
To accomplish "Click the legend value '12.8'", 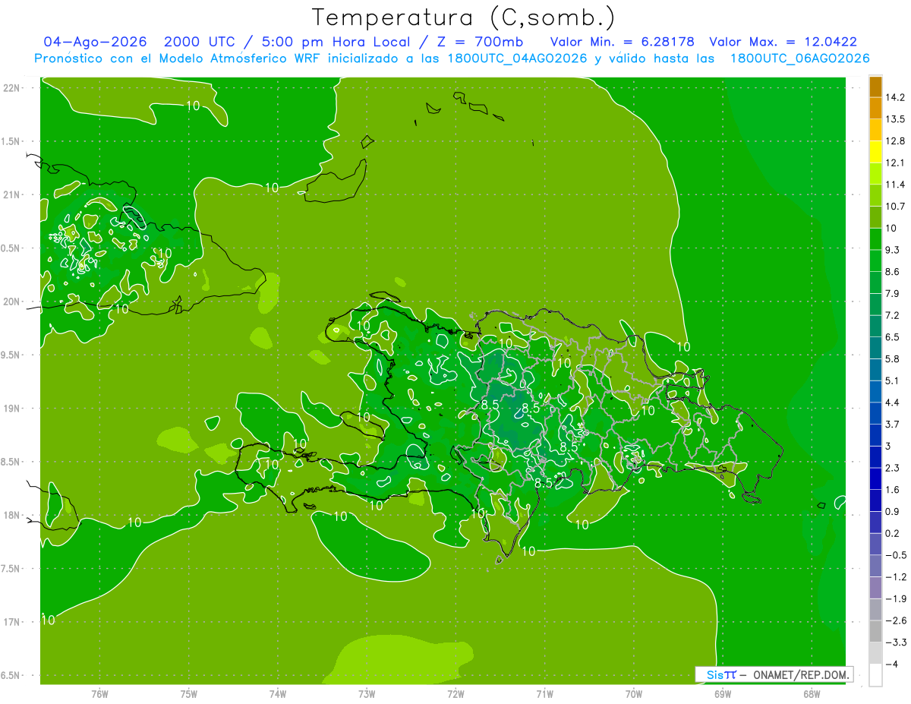I will (897, 141).
